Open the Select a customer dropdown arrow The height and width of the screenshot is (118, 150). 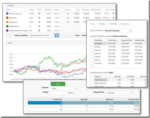coord(131,31)
